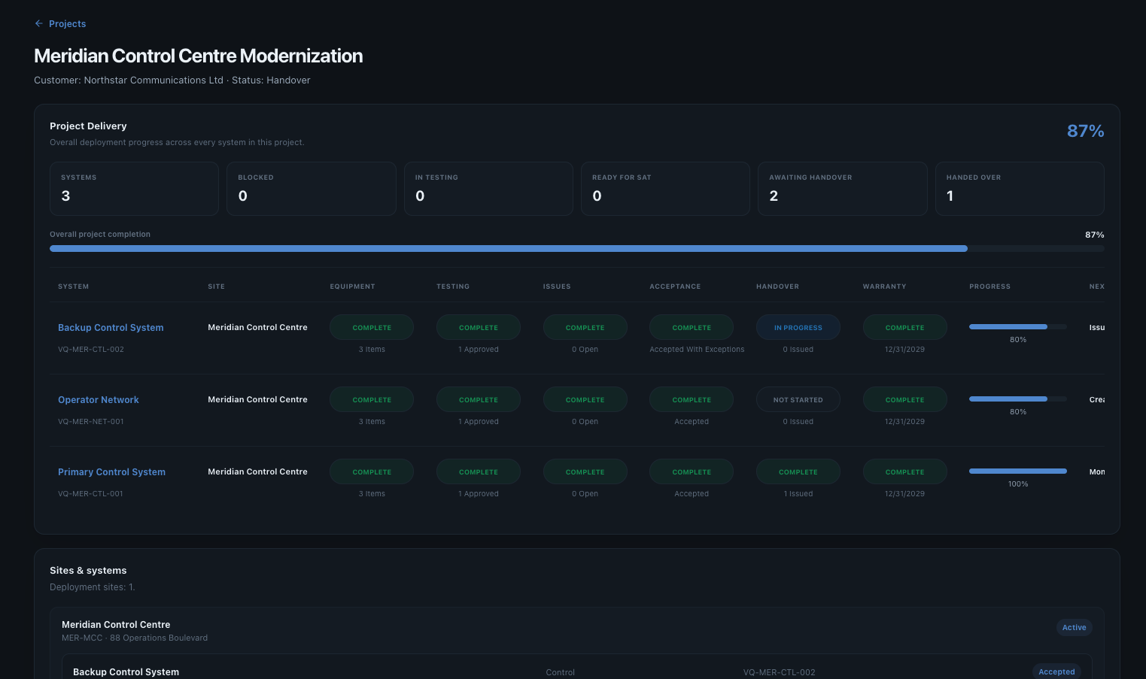Click the Complete handover badge for Primary Control System
Viewport: 1146px width, 679px height.
pos(798,471)
